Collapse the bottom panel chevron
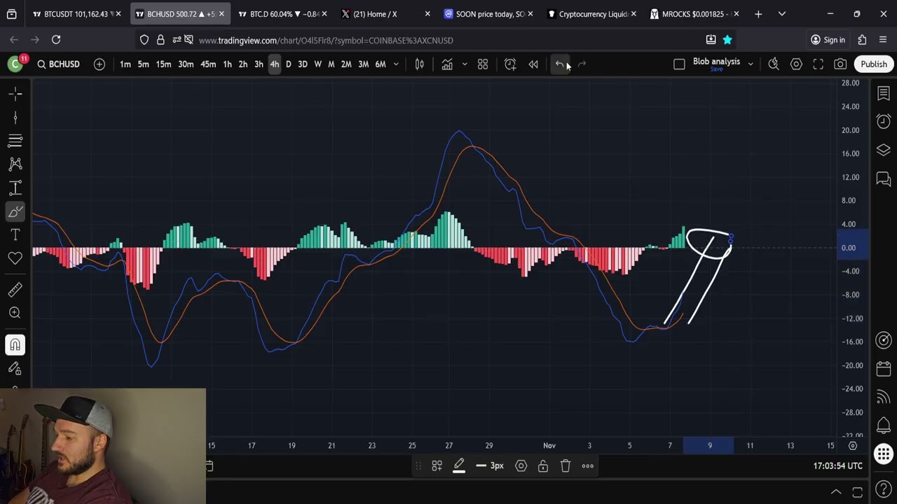 [x=836, y=492]
